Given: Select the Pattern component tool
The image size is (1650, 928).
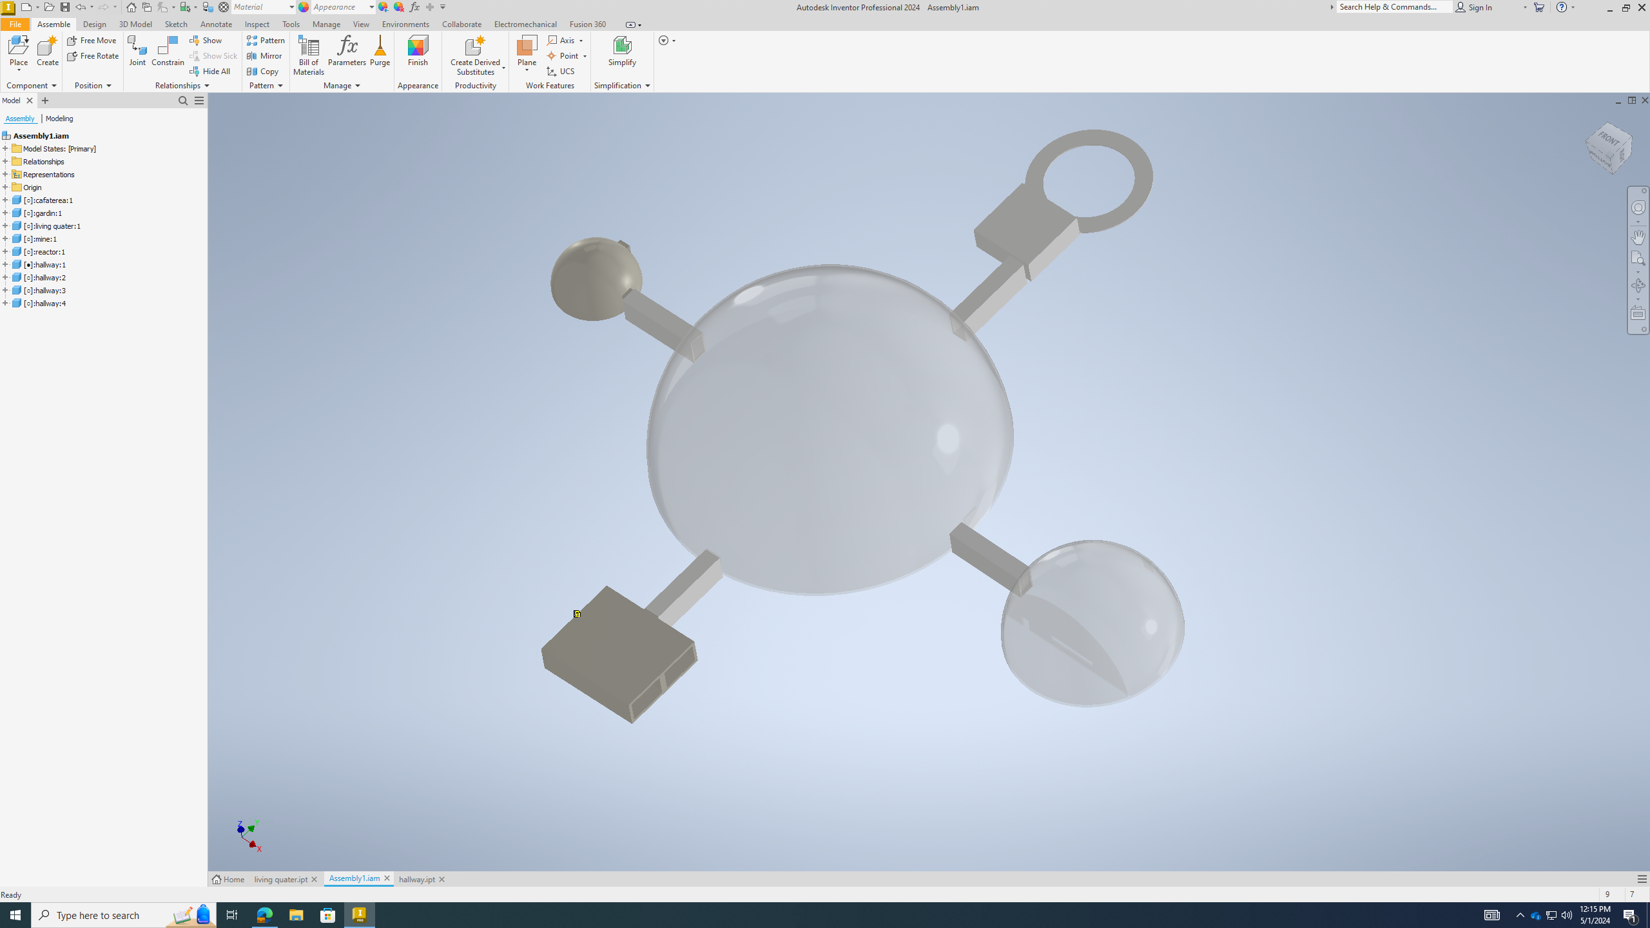Looking at the screenshot, I should 266,41.
